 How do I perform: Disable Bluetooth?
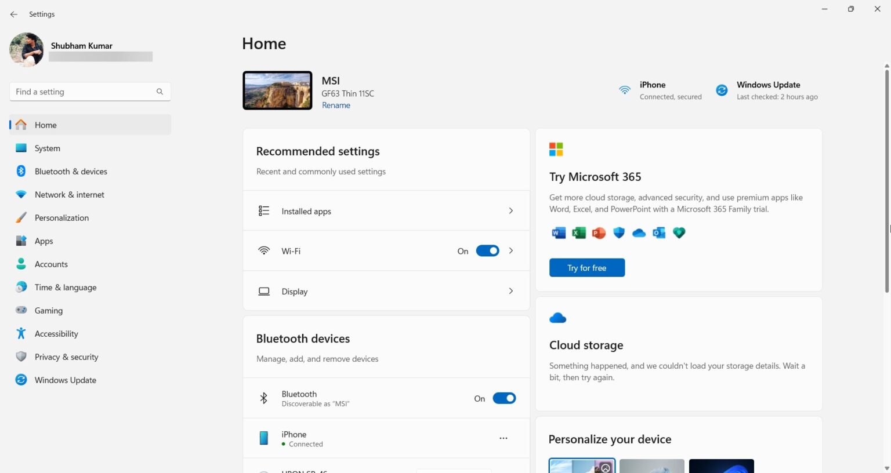(504, 398)
